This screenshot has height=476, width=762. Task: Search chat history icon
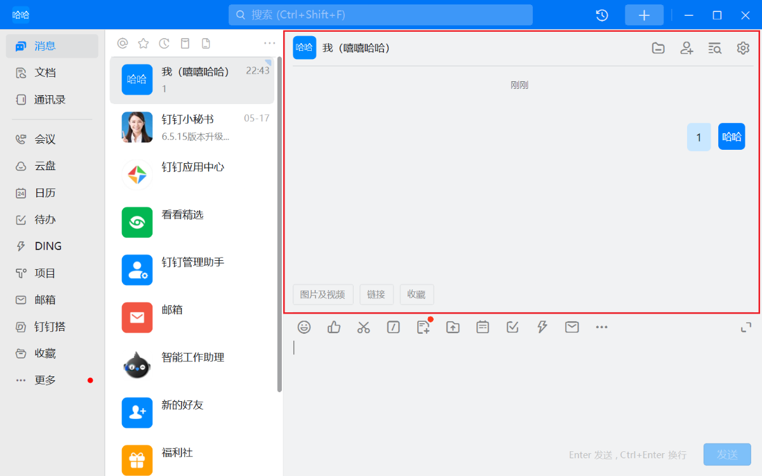[715, 48]
